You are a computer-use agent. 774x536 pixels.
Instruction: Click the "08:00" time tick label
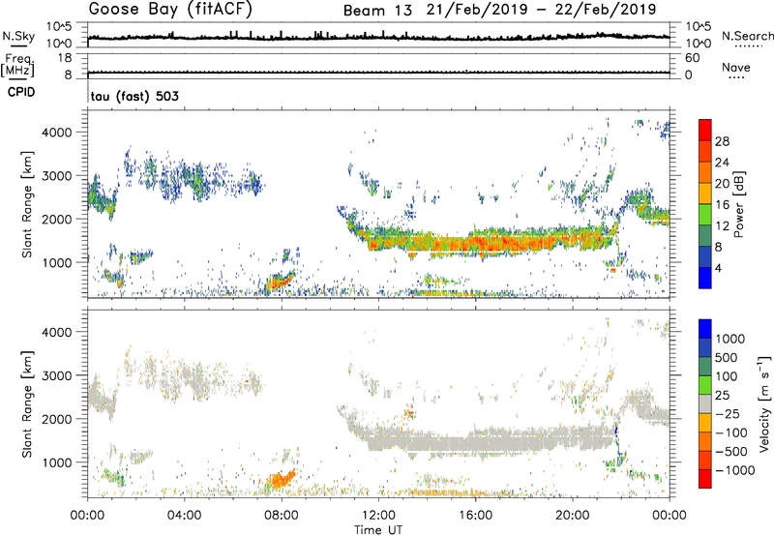(282, 516)
